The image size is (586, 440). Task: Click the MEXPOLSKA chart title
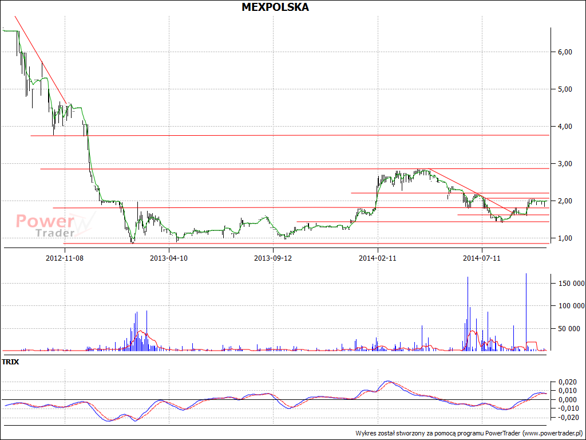(x=275, y=7)
